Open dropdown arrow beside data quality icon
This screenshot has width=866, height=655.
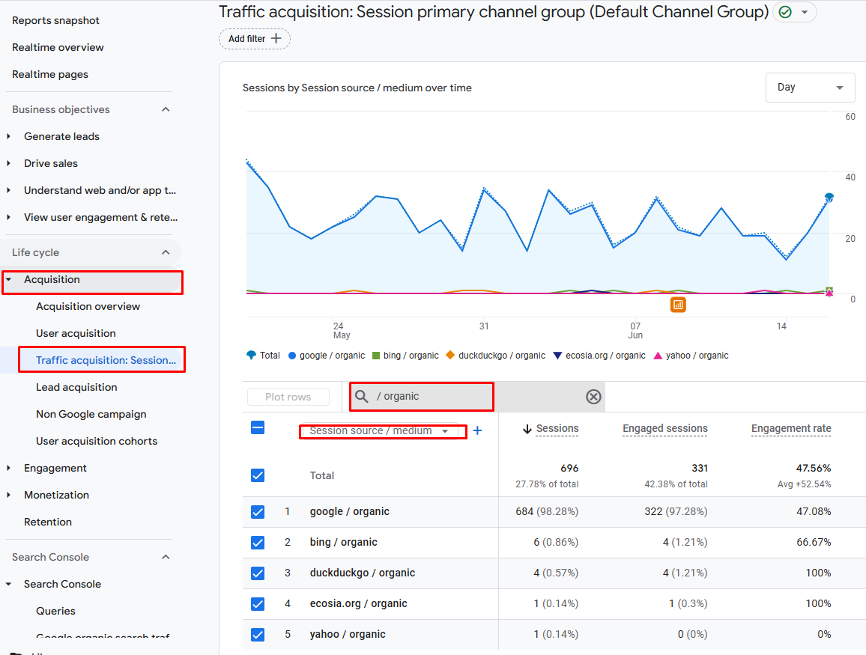805,12
